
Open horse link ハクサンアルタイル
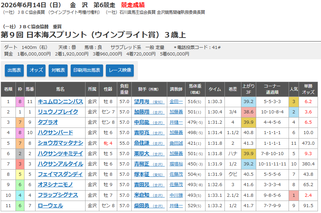pyautogui.click(x=60, y=164)
